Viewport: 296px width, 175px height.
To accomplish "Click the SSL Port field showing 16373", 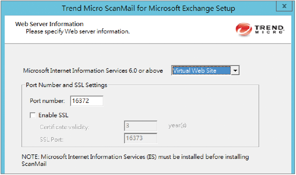I will click(141, 138).
